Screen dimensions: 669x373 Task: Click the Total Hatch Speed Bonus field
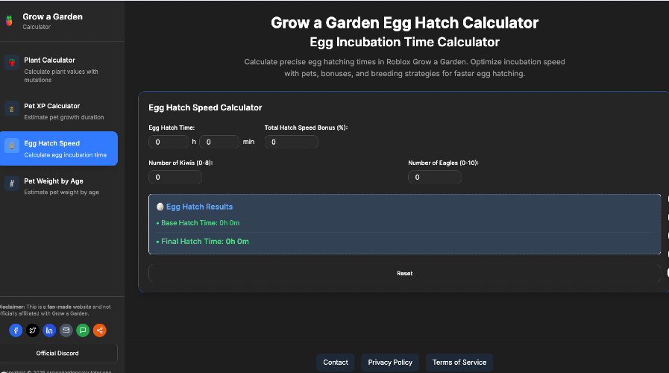coord(292,142)
